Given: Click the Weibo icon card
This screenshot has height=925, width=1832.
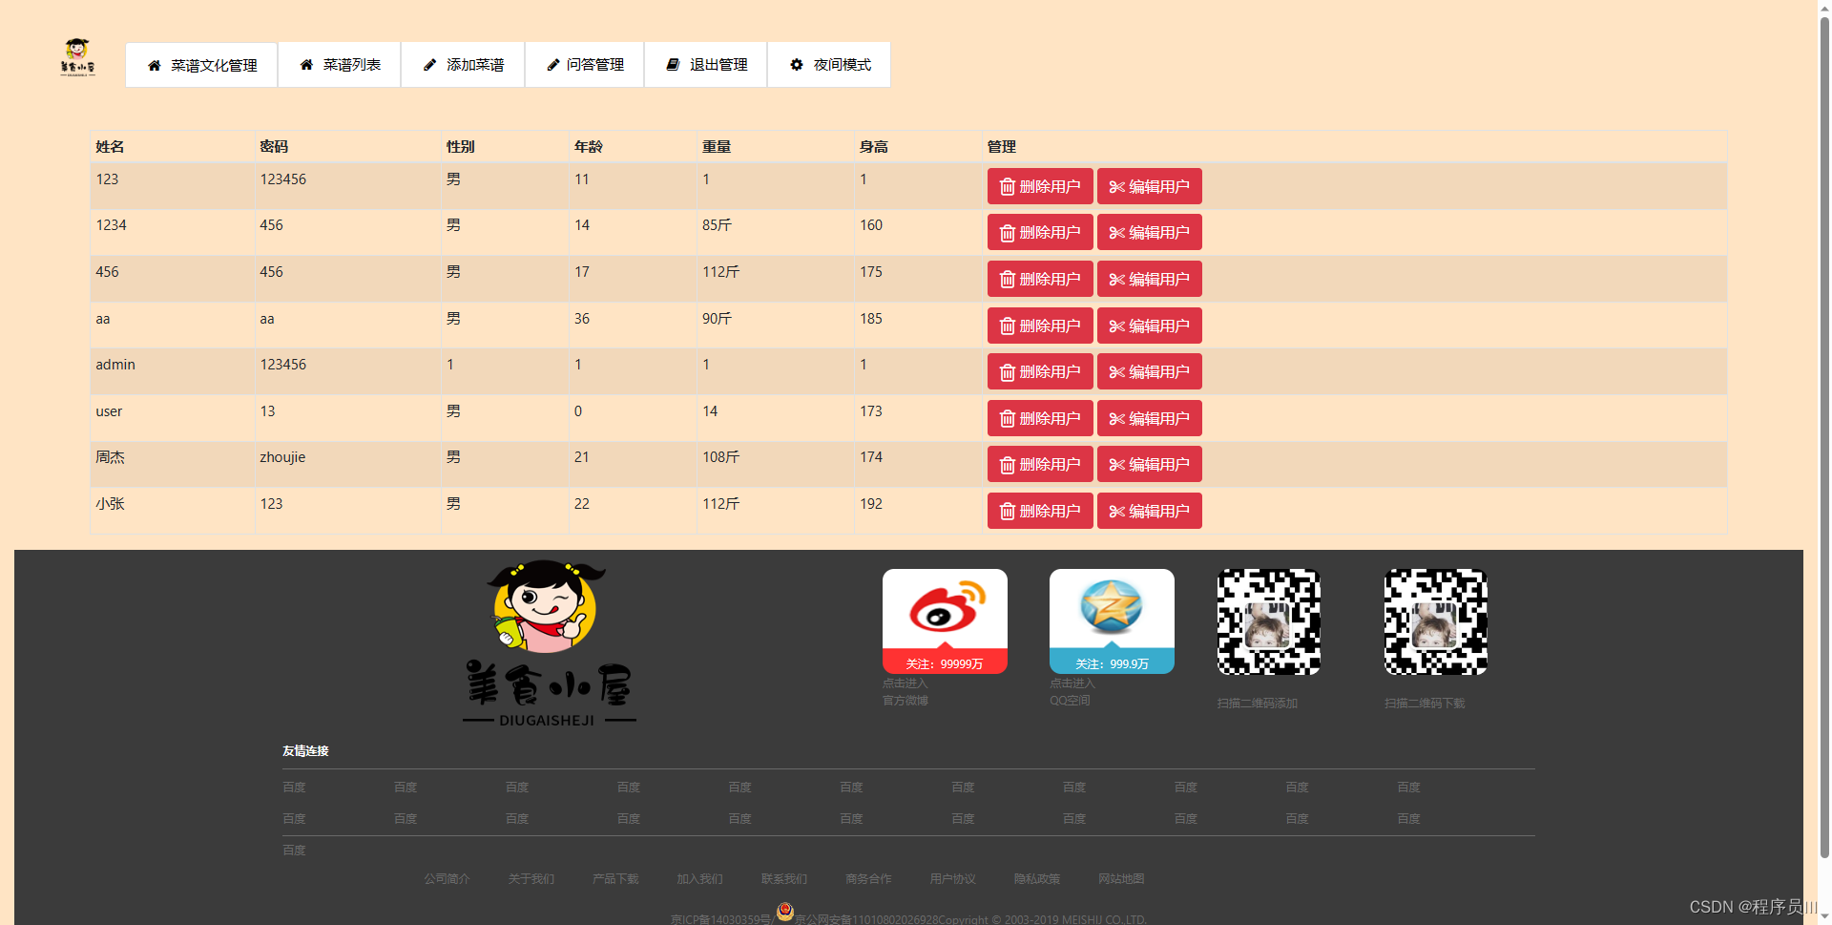Looking at the screenshot, I should click(x=945, y=621).
